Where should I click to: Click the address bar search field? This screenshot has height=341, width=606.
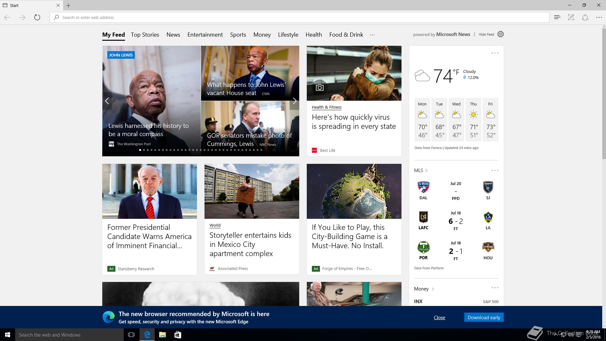(299, 17)
